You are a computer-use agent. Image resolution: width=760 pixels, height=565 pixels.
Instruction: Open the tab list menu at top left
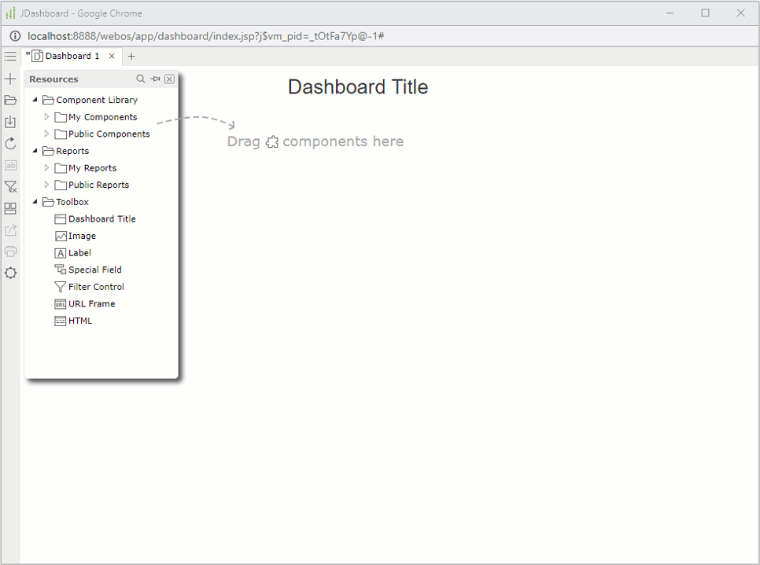10,56
